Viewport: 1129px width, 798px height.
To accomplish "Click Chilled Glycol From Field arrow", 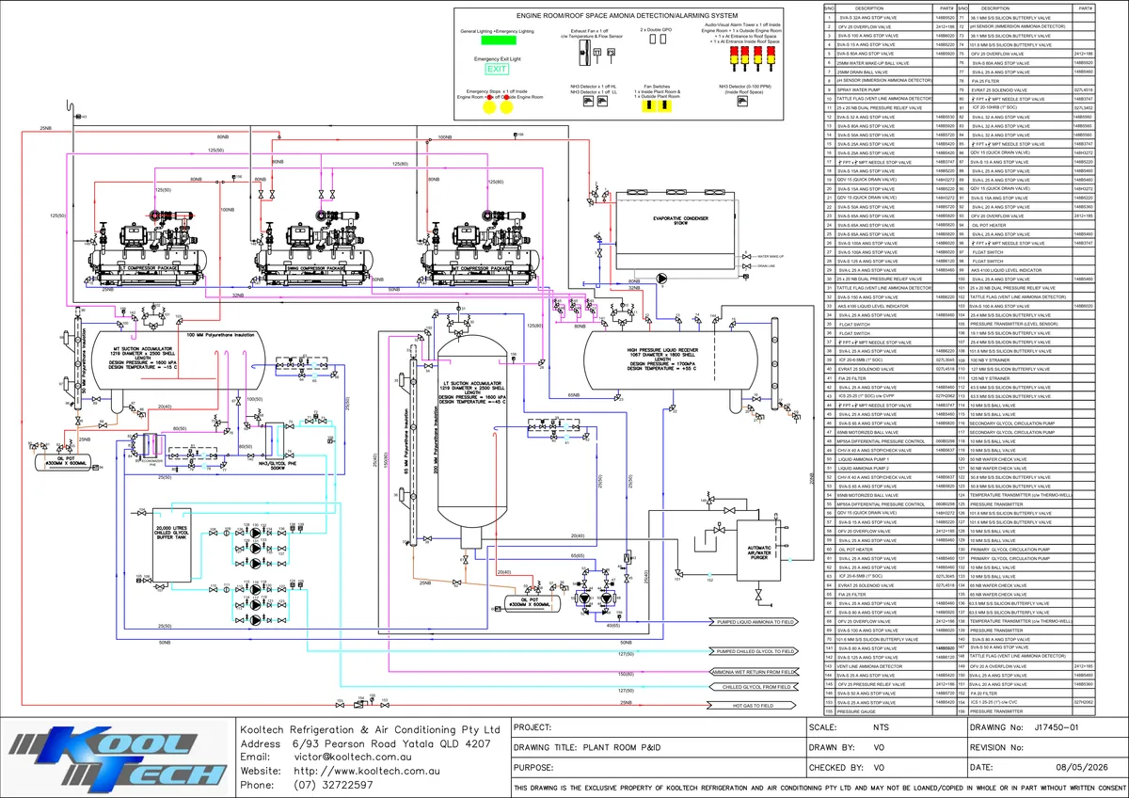I will 753,687.
